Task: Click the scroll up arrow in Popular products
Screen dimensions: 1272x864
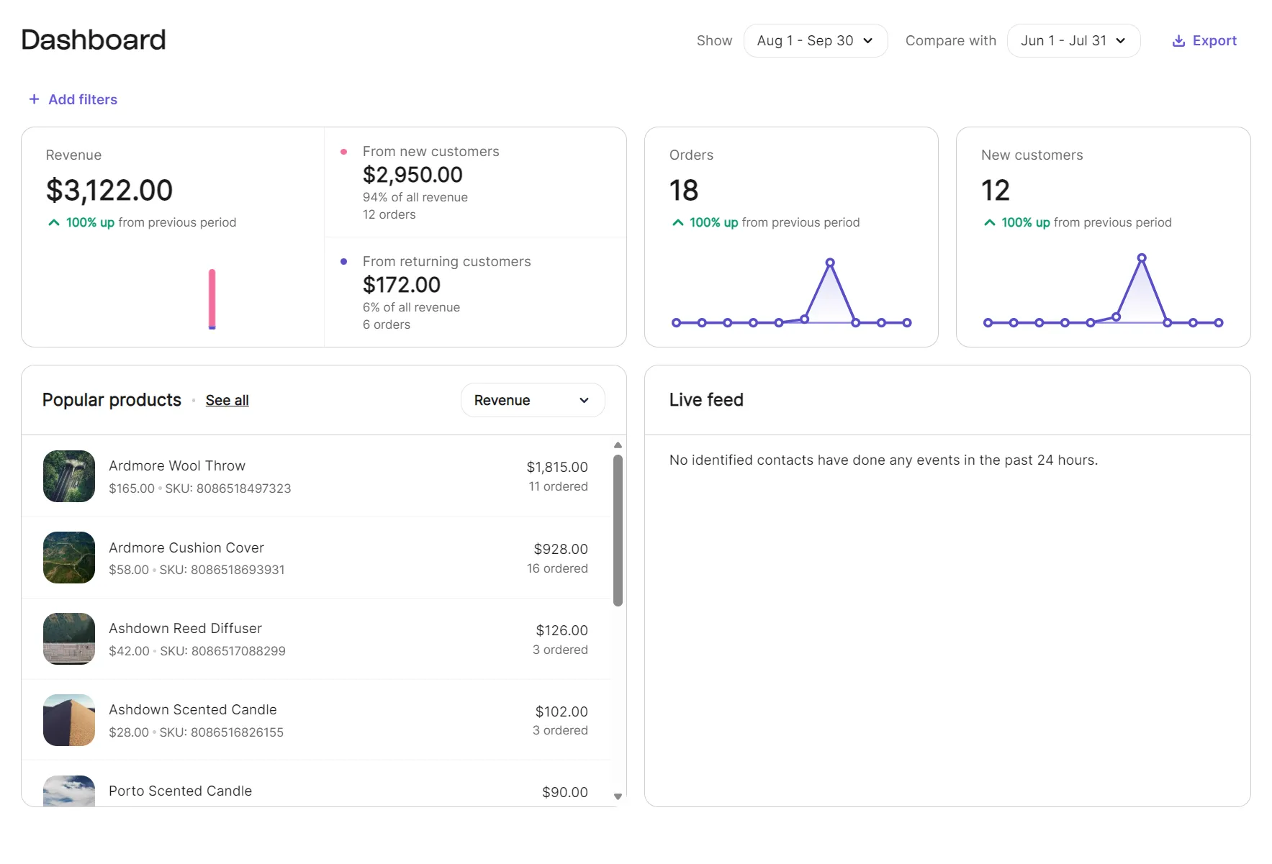Action: [618, 445]
